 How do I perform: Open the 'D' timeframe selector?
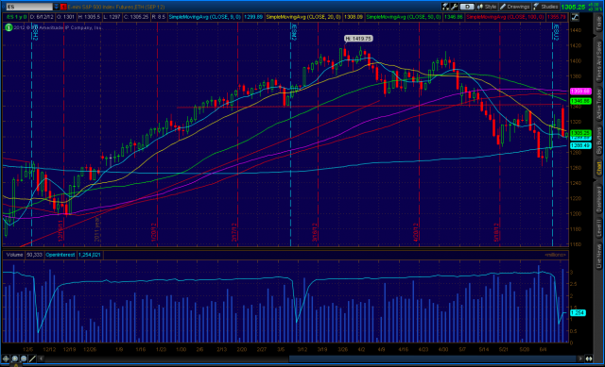[x=467, y=7]
